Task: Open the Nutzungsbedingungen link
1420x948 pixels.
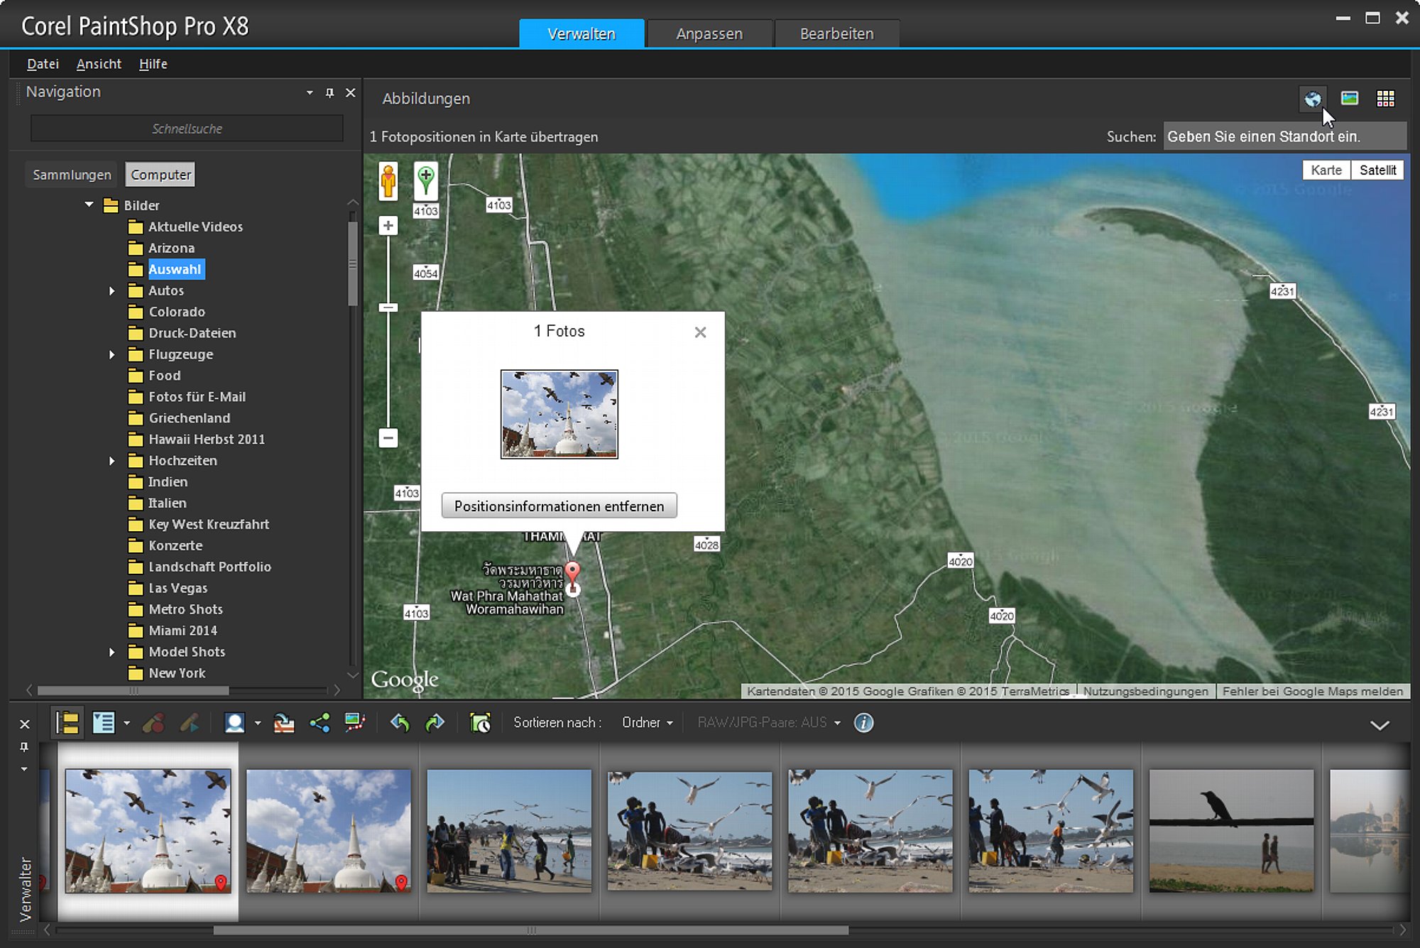Action: click(1145, 692)
